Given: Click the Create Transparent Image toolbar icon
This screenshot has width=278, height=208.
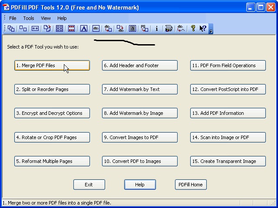Looking at the screenshot, I should coord(181,28).
